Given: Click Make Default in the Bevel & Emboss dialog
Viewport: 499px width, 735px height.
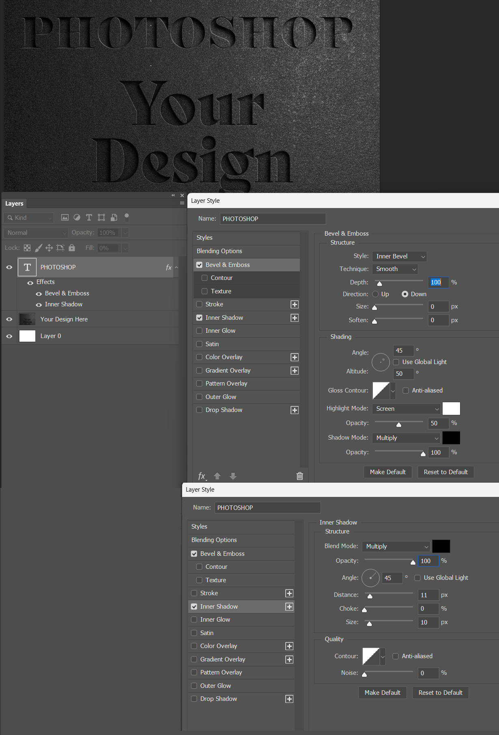Looking at the screenshot, I should [388, 472].
